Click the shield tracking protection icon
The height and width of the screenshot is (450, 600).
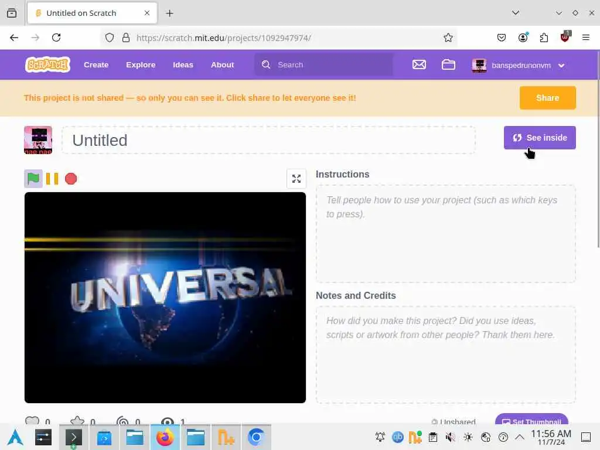pyautogui.click(x=110, y=37)
